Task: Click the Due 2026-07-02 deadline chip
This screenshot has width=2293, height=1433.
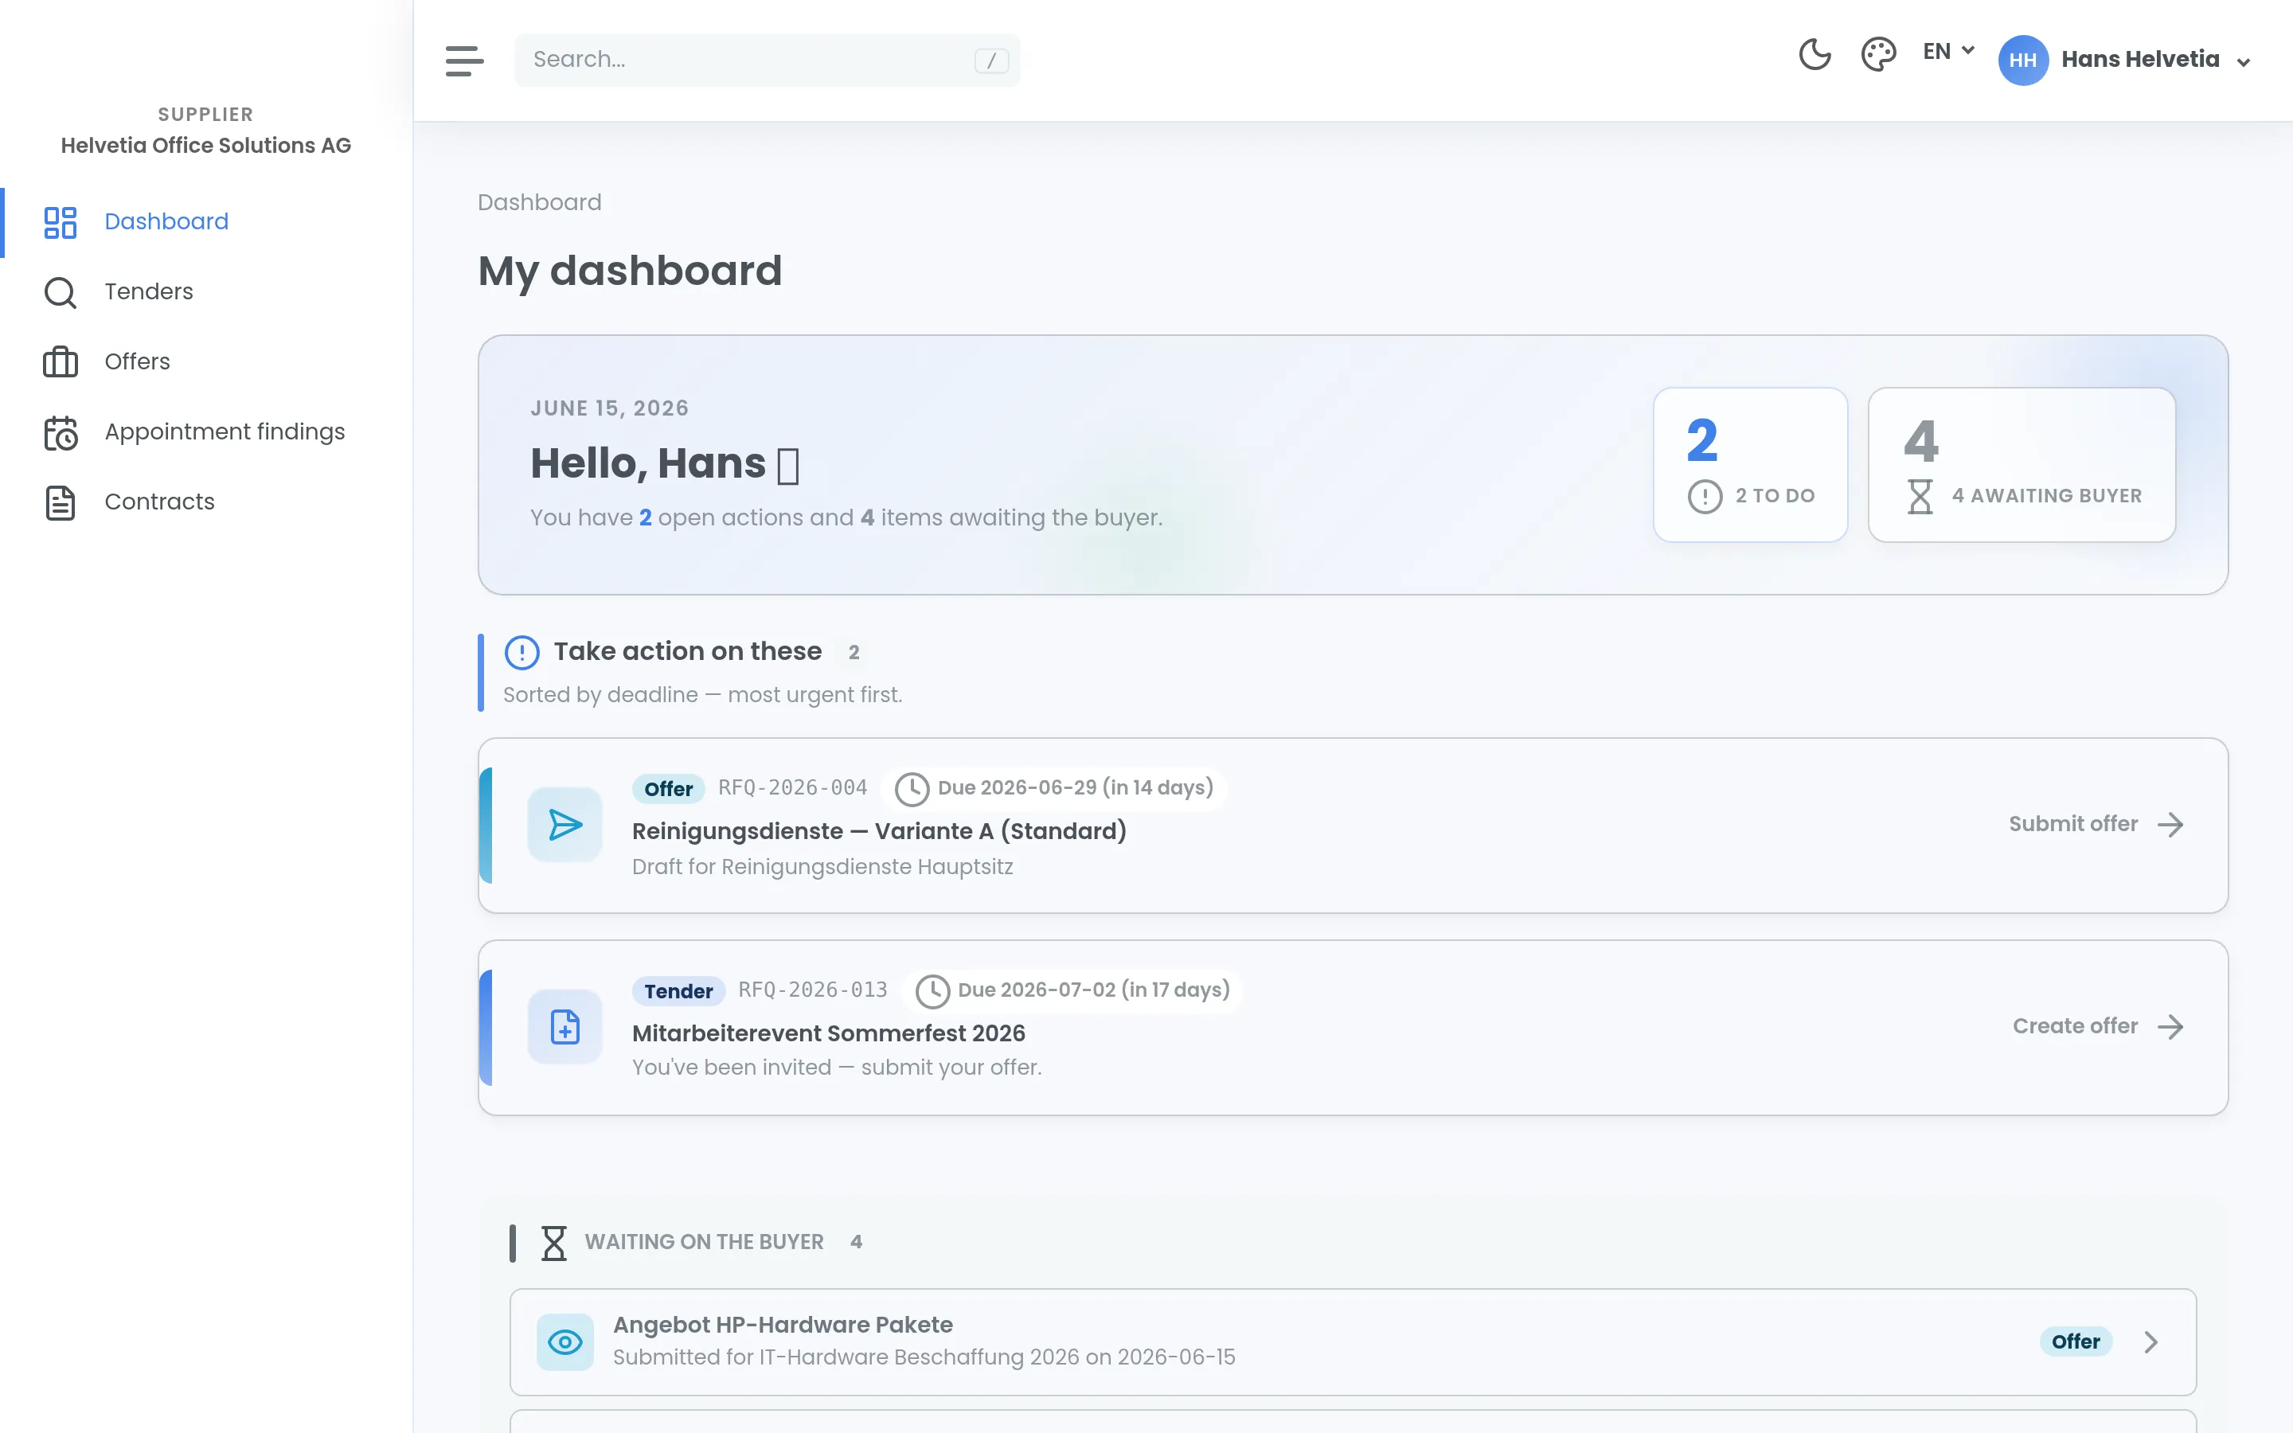Action: point(1072,990)
